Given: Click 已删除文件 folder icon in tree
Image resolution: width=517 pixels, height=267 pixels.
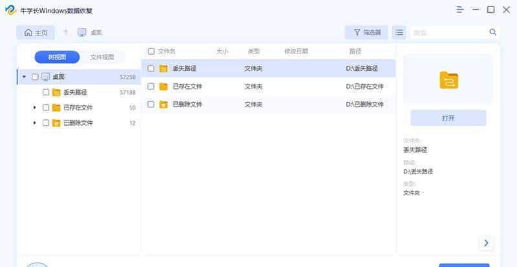Looking at the screenshot, I should coord(56,123).
